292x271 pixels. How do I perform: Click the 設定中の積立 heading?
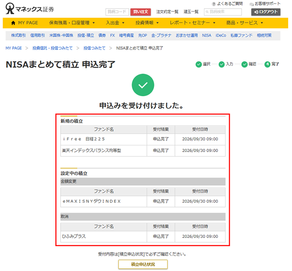coord(74,174)
